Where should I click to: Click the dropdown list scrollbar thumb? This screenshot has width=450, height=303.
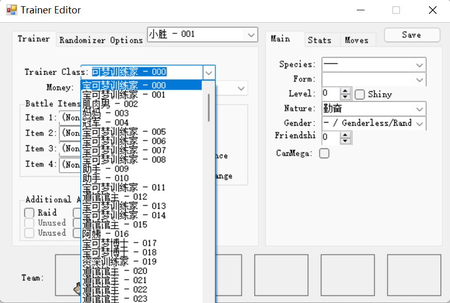pos(209,107)
